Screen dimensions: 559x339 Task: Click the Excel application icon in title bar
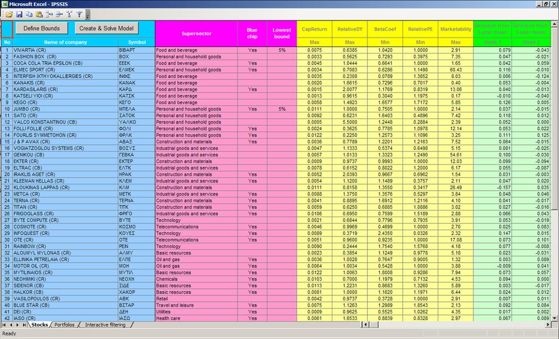point(4,4)
